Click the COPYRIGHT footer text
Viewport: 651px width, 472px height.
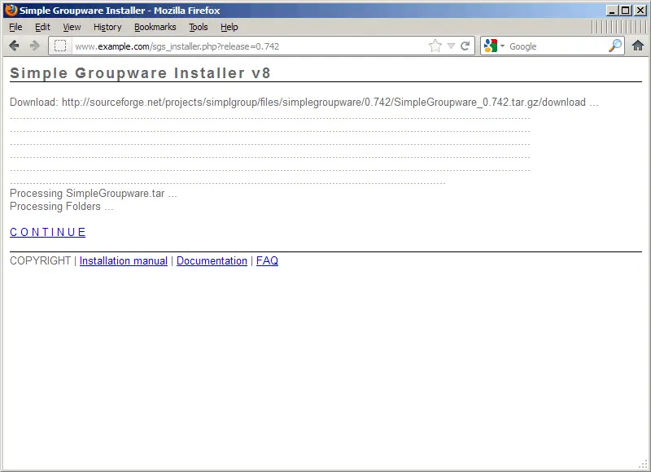pyautogui.click(x=40, y=260)
